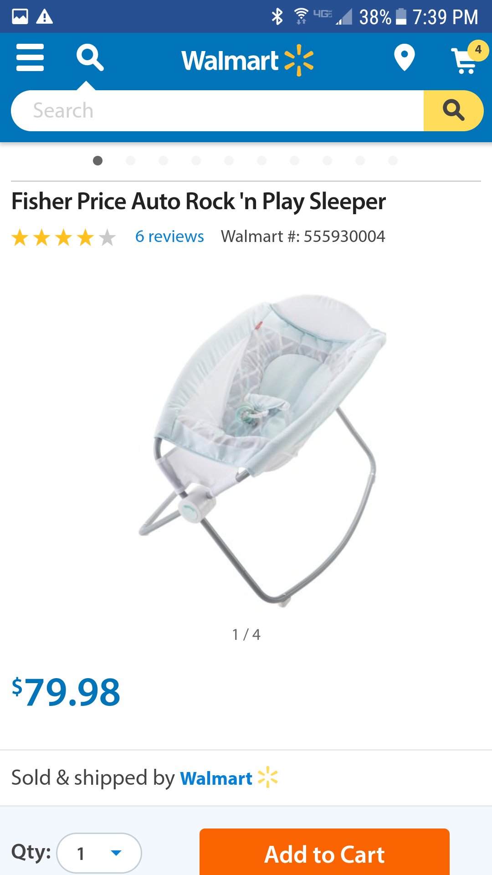Tap the Qty dropdown arrow
This screenshot has width=492, height=875.
[x=116, y=853]
